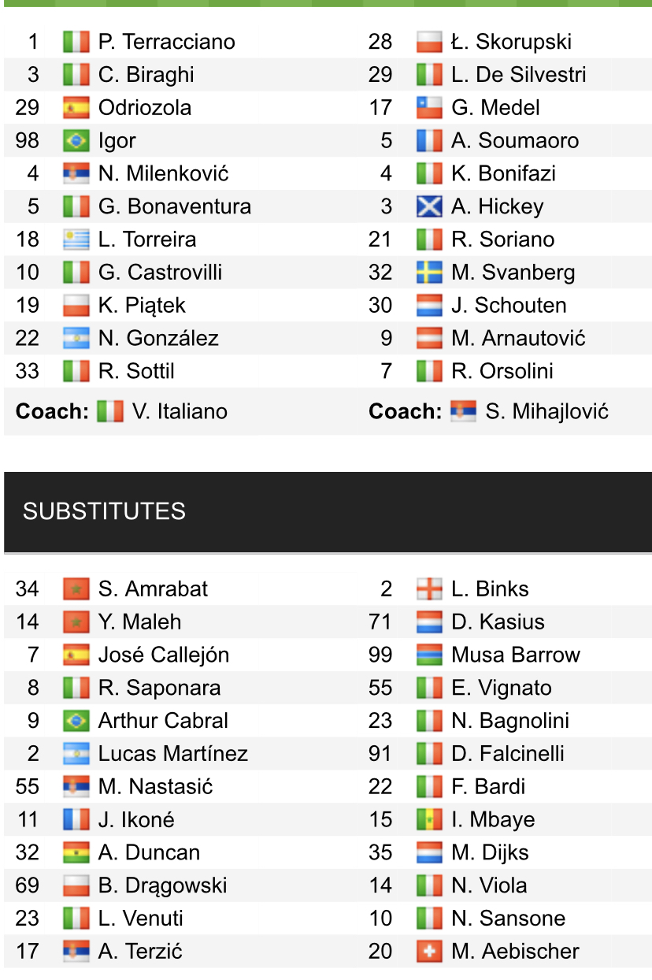This screenshot has width=652, height=980.
Task: Open player M. Arnautović
Action: [519, 339]
